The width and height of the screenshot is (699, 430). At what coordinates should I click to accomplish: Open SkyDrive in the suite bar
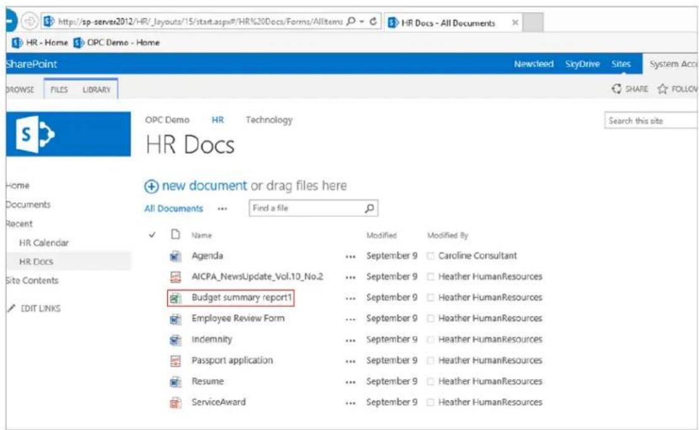(x=582, y=64)
